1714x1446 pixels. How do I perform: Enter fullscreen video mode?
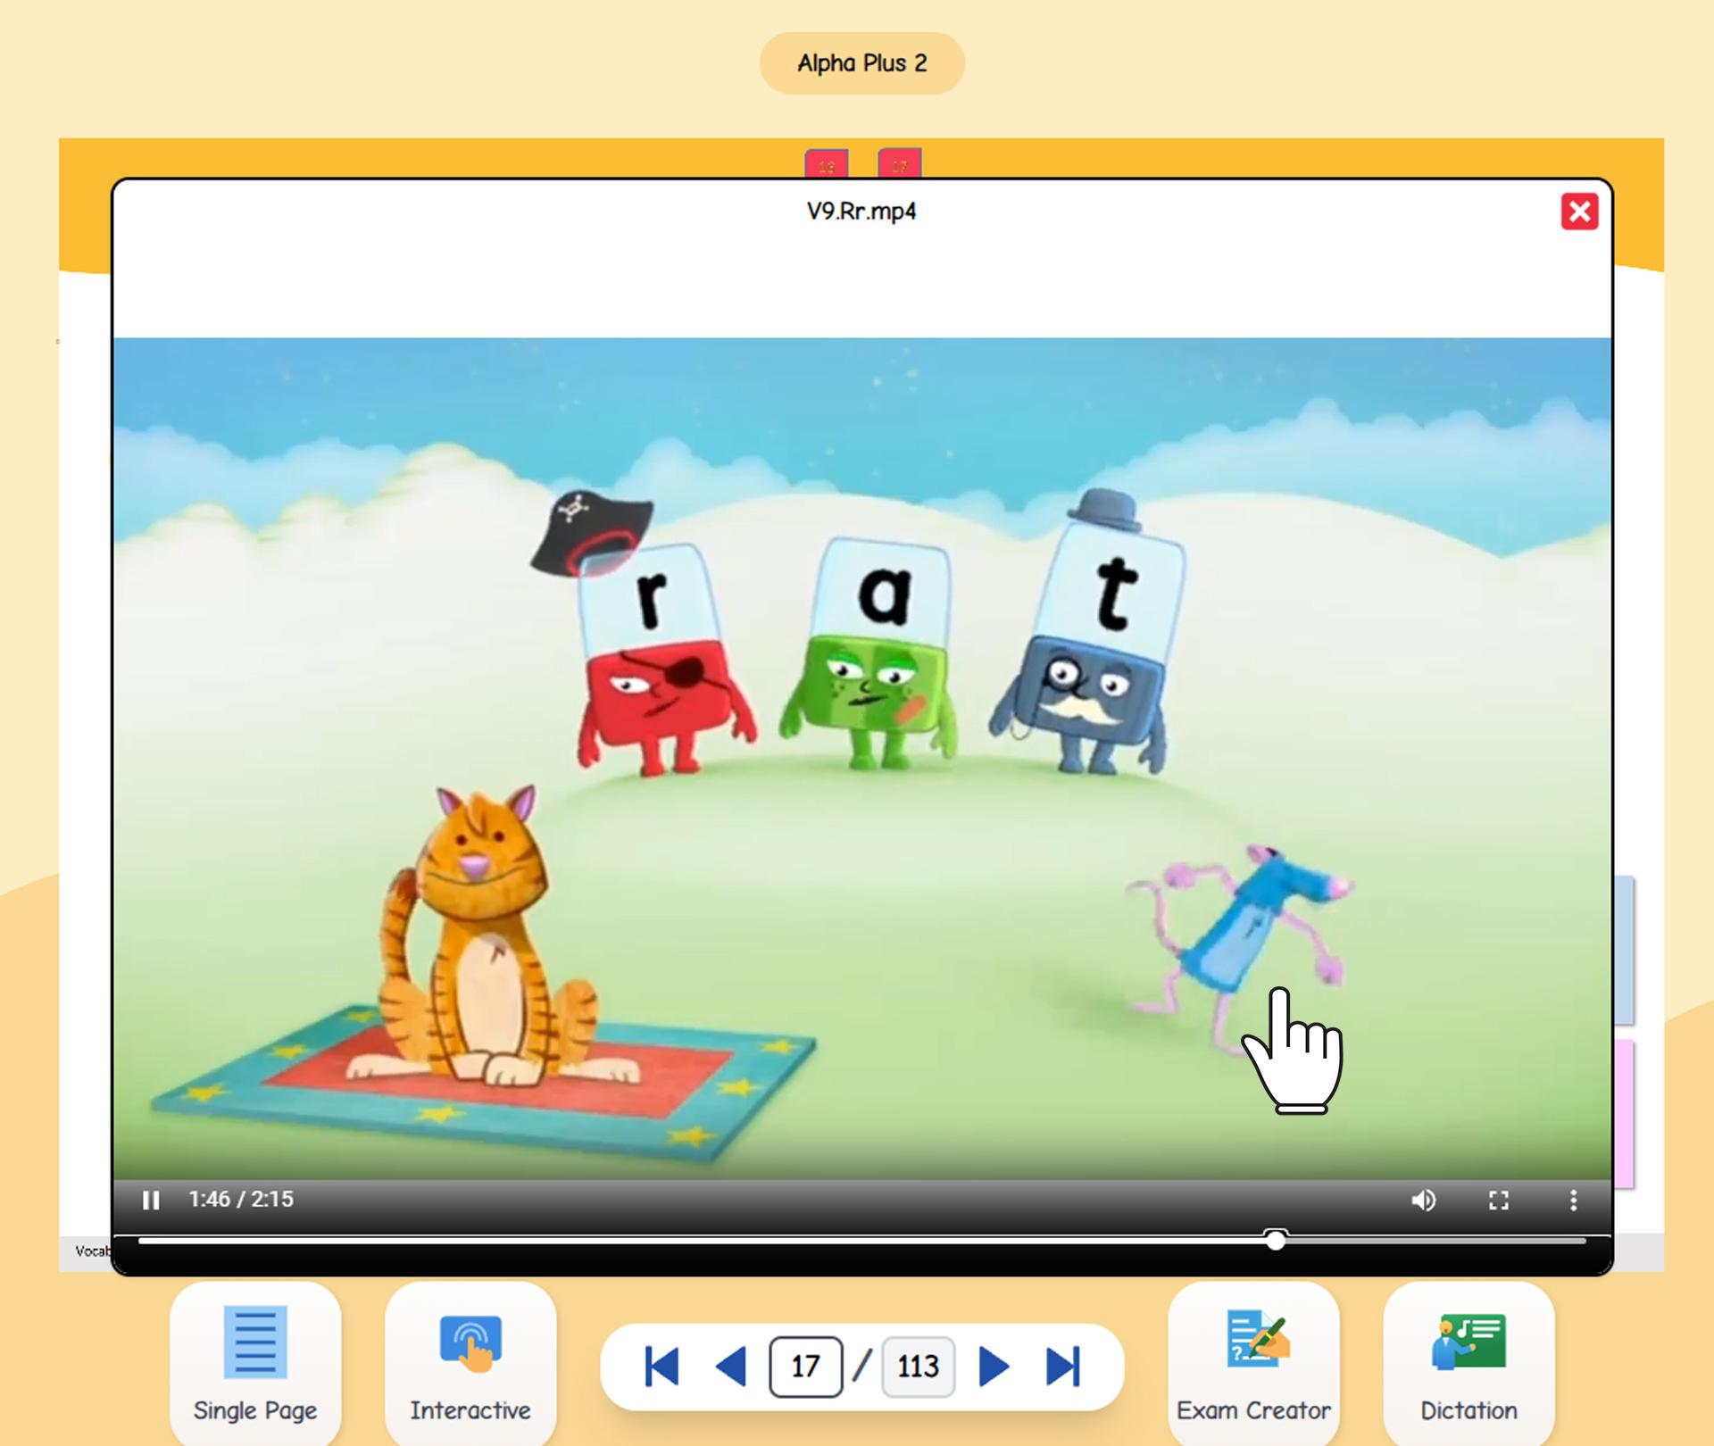tap(1499, 1200)
